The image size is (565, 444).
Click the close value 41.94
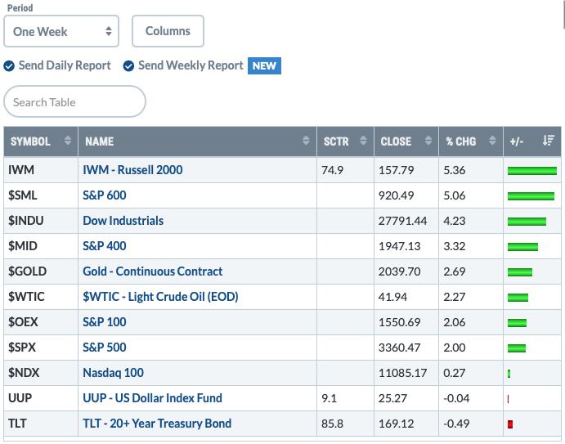(392, 297)
